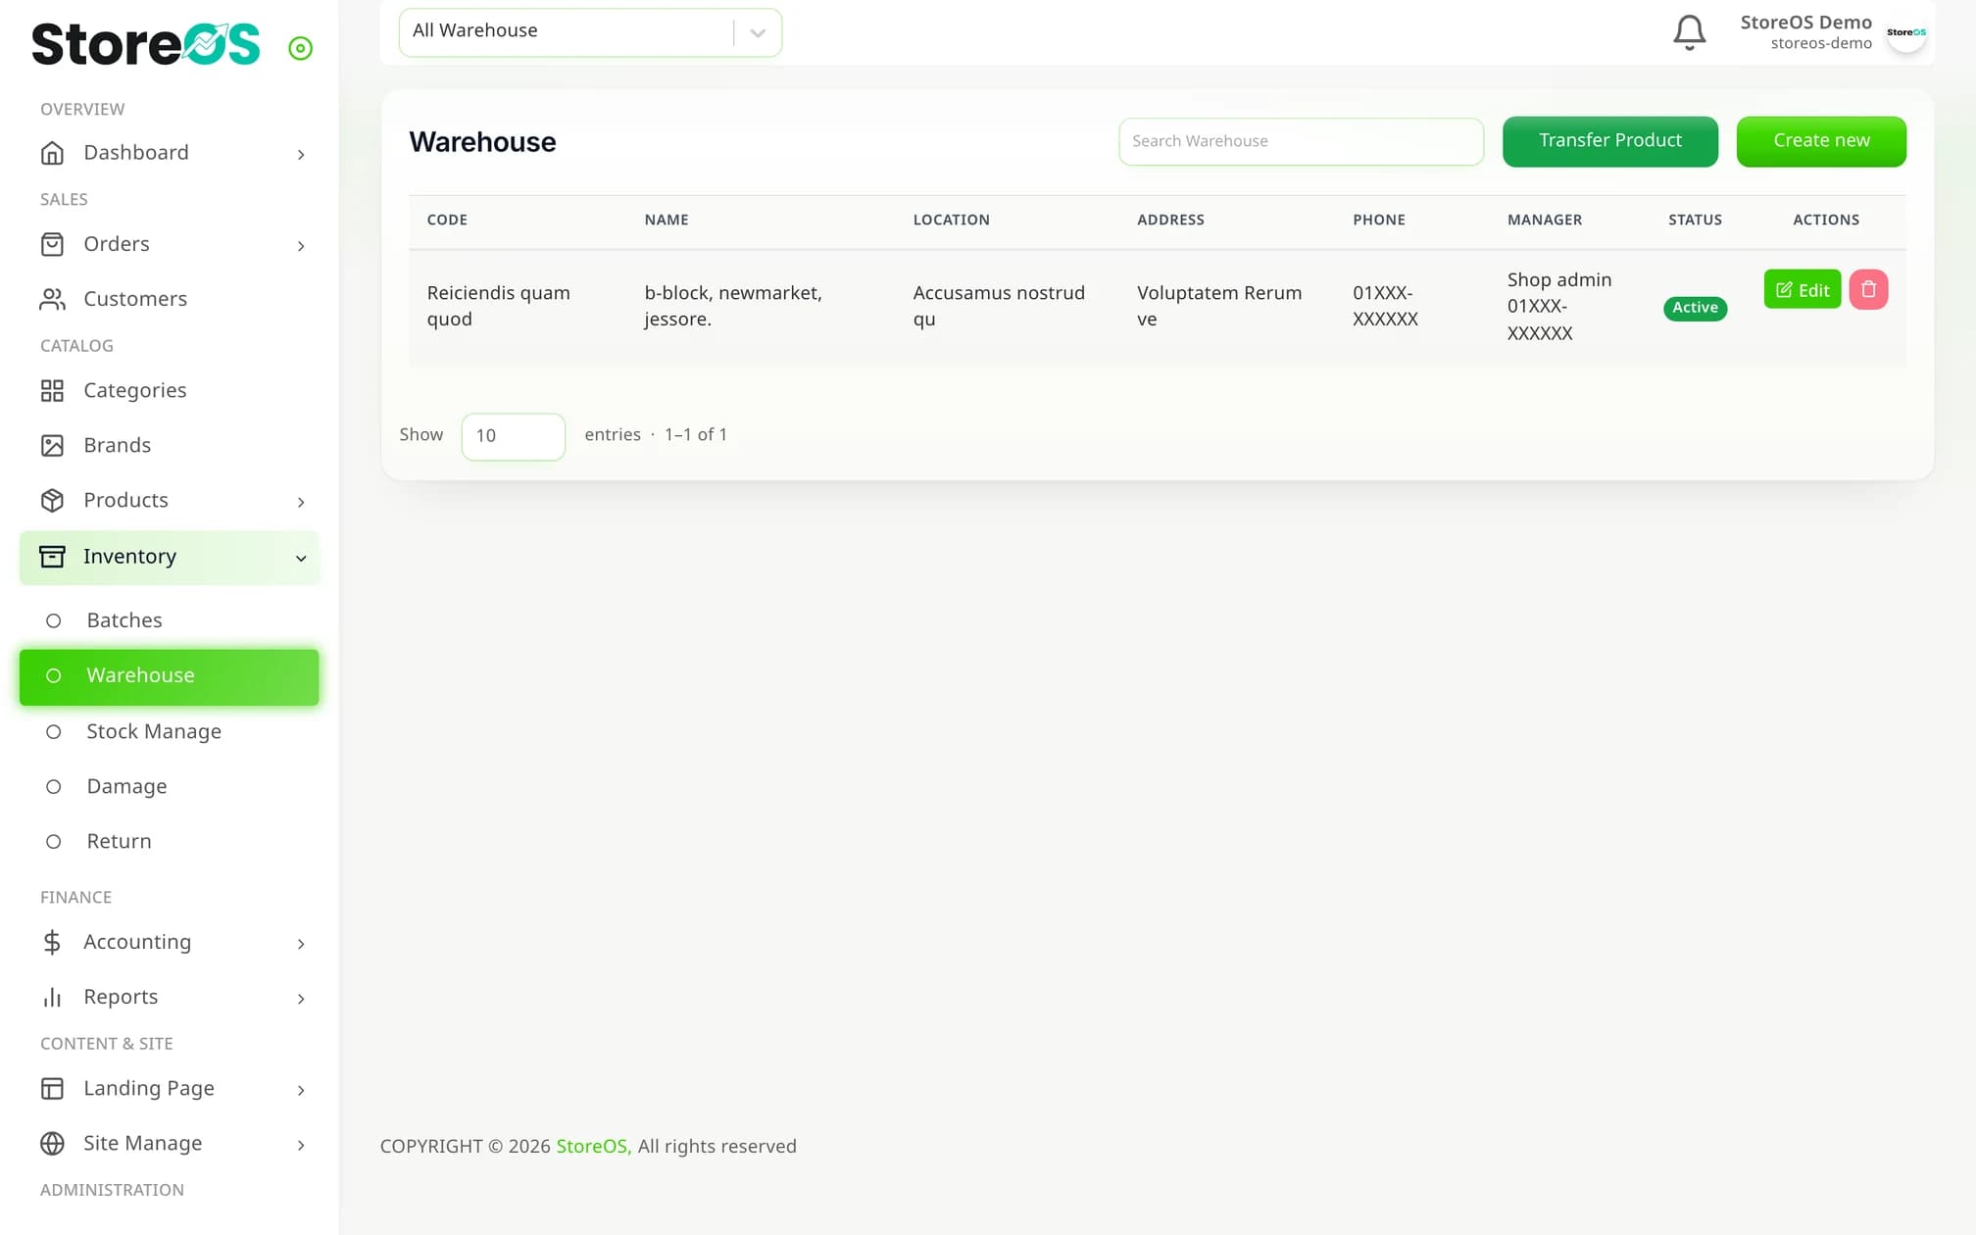Click the Create new button
The width and height of the screenshot is (1976, 1235).
(x=1821, y=141)
